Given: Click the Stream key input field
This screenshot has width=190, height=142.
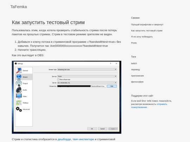Looking at the screenshot, I should point(82,86).
